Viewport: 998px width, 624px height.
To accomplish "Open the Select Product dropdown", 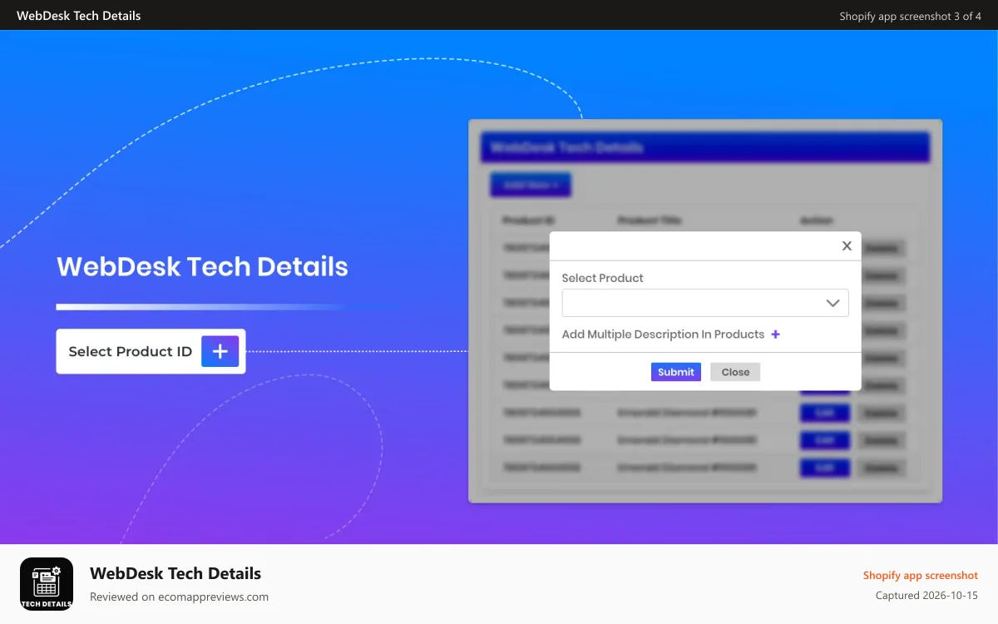I will pyautogui.click(x=705, y=303).
